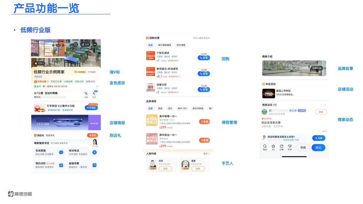Viewport: 363px width, 204px height.
Task: Click 咨询 button for 个性化测试
Action: [x=204, y=58]
